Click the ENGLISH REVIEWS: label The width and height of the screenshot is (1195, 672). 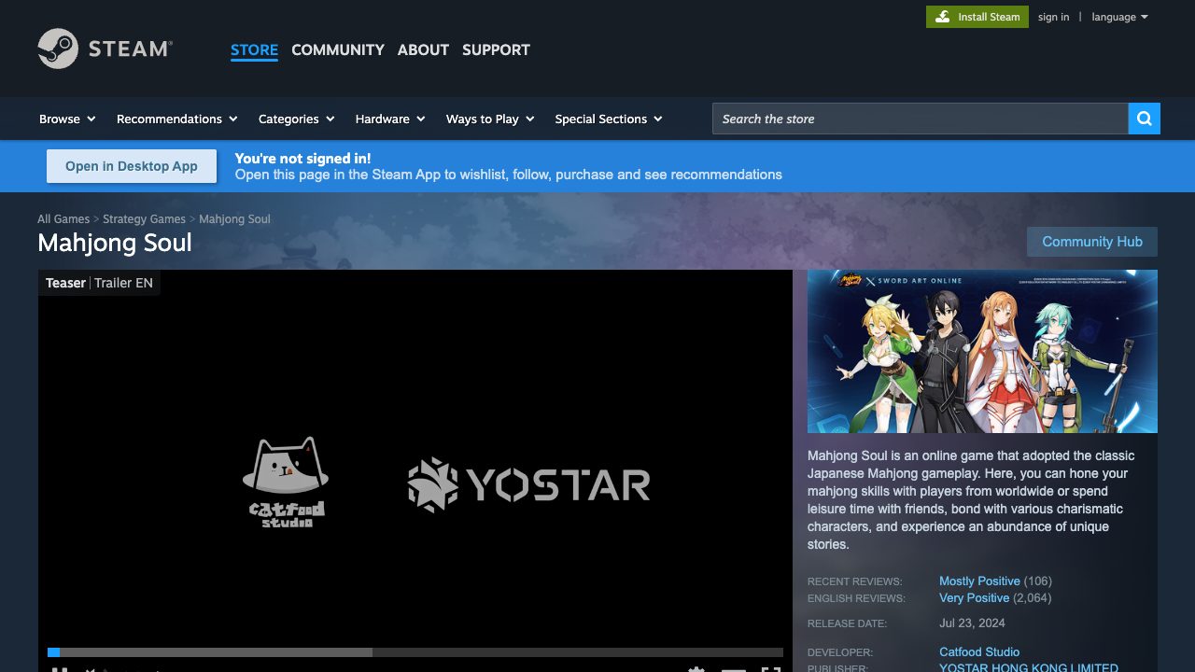(x=856, y=598)
